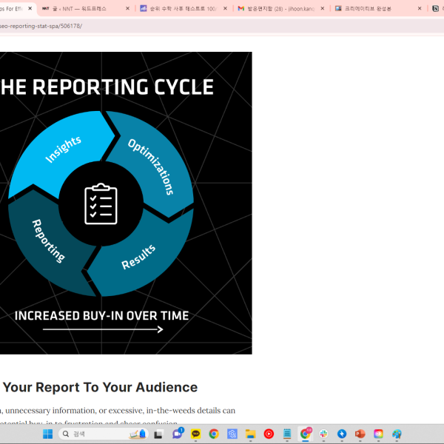This screenshot has width=444, height=444.
Task: Open the Windows Start menu
Action: click(x=47, y=434)
